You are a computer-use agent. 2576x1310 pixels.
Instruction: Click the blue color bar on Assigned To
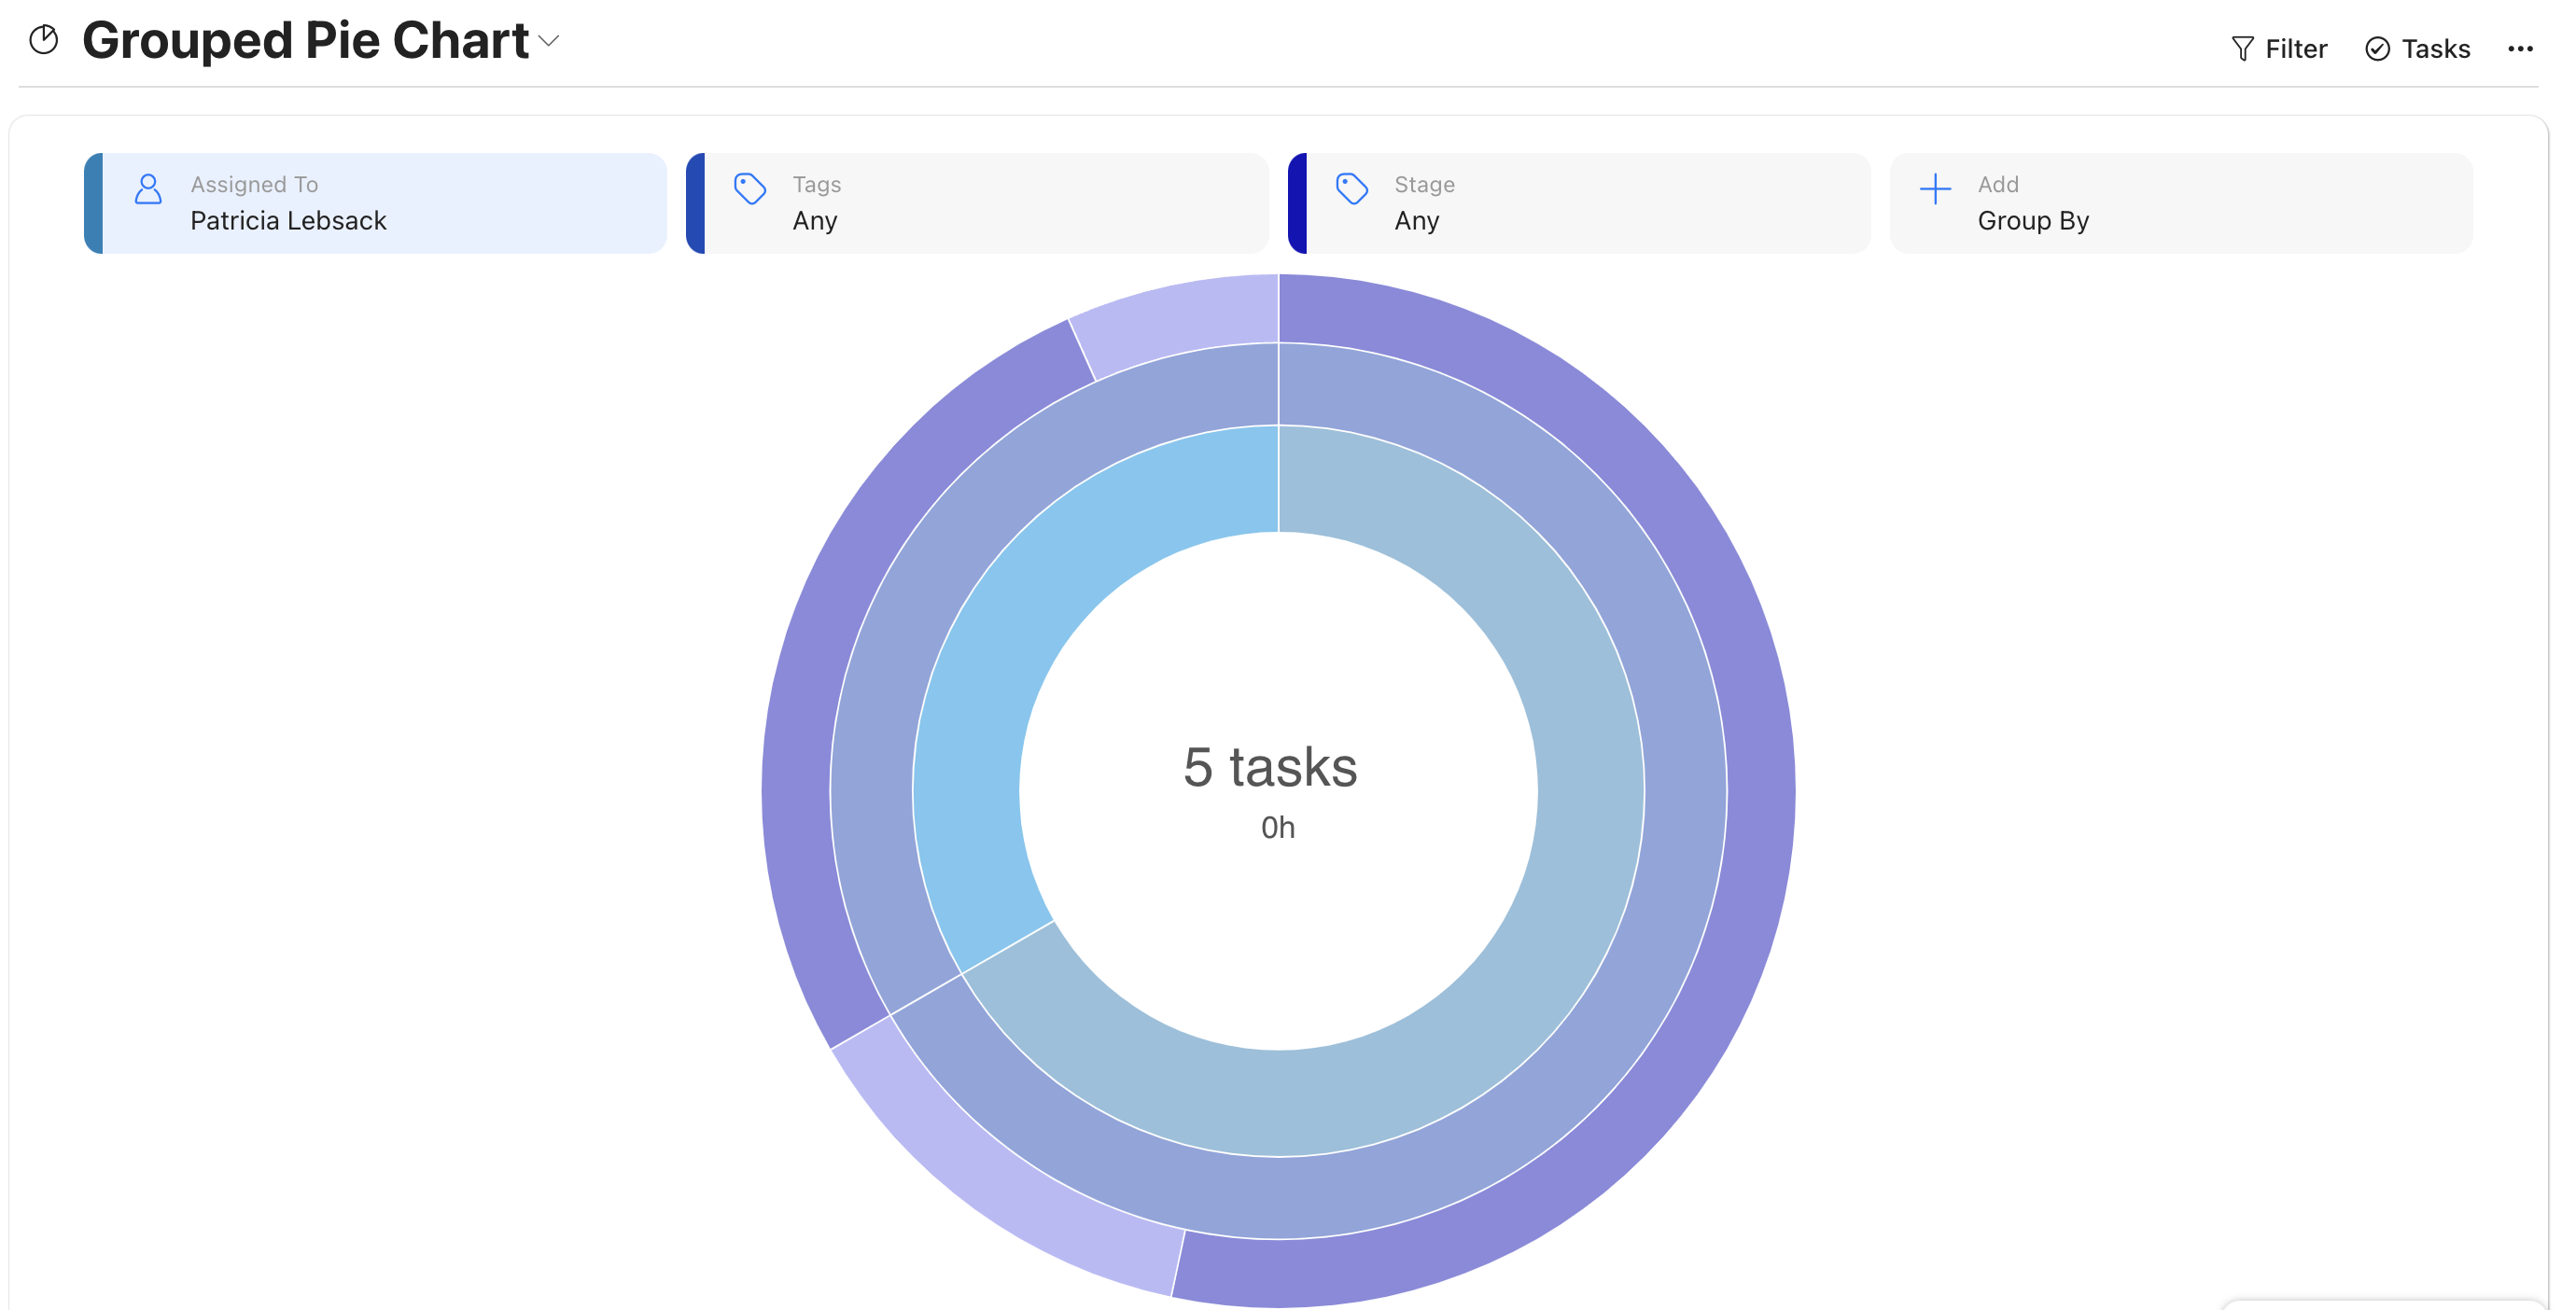[94, 203]
